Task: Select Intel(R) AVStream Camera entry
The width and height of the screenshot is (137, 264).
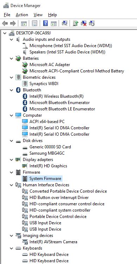Action: click(x=53, y=242)
